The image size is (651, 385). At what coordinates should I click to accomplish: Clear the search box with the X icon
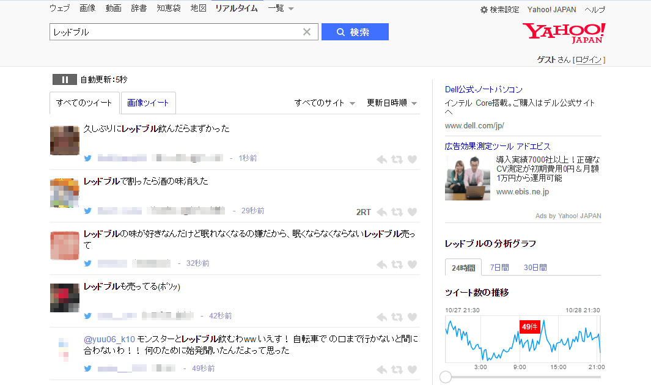307,32
